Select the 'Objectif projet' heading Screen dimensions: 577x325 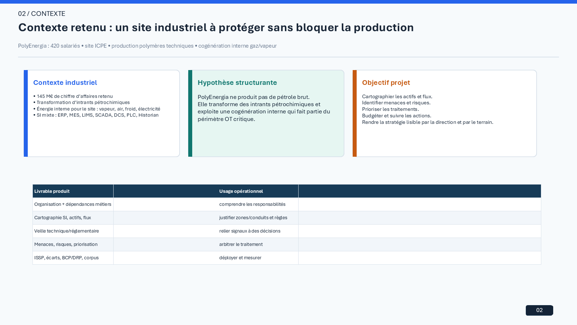coord(386,83)
